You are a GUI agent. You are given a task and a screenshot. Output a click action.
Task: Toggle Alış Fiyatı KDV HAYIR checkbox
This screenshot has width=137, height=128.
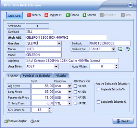click(x=75, y=86)
